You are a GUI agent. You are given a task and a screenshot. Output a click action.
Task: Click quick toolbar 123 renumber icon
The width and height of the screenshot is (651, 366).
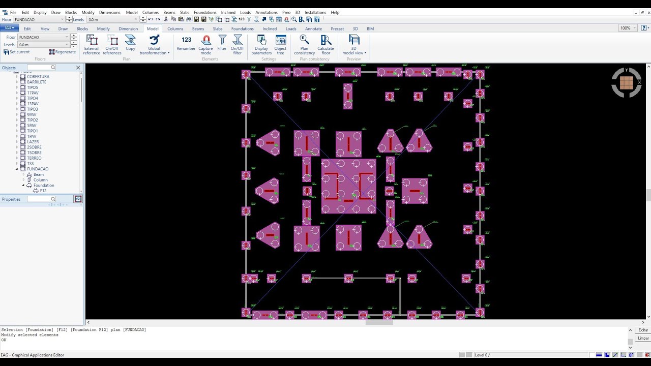242,19
